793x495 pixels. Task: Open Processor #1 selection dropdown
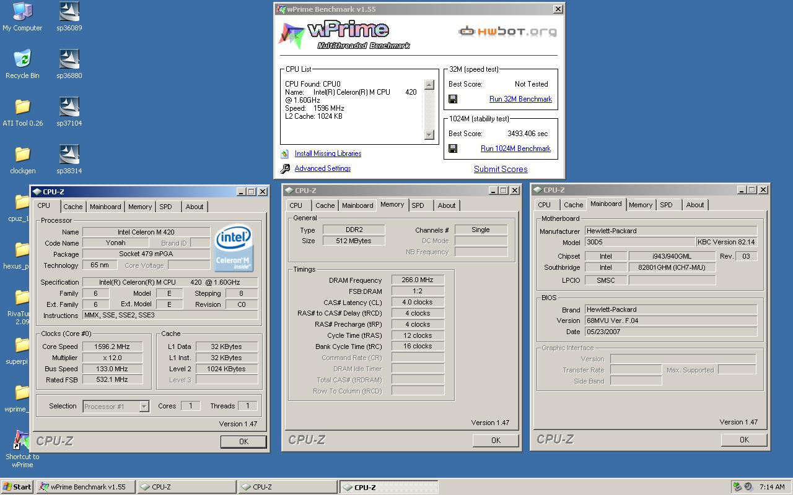tap(144, 407)
